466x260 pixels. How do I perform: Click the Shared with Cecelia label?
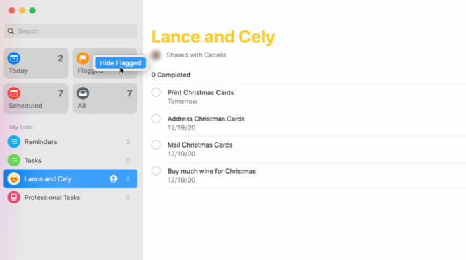(x=196, y=55)
